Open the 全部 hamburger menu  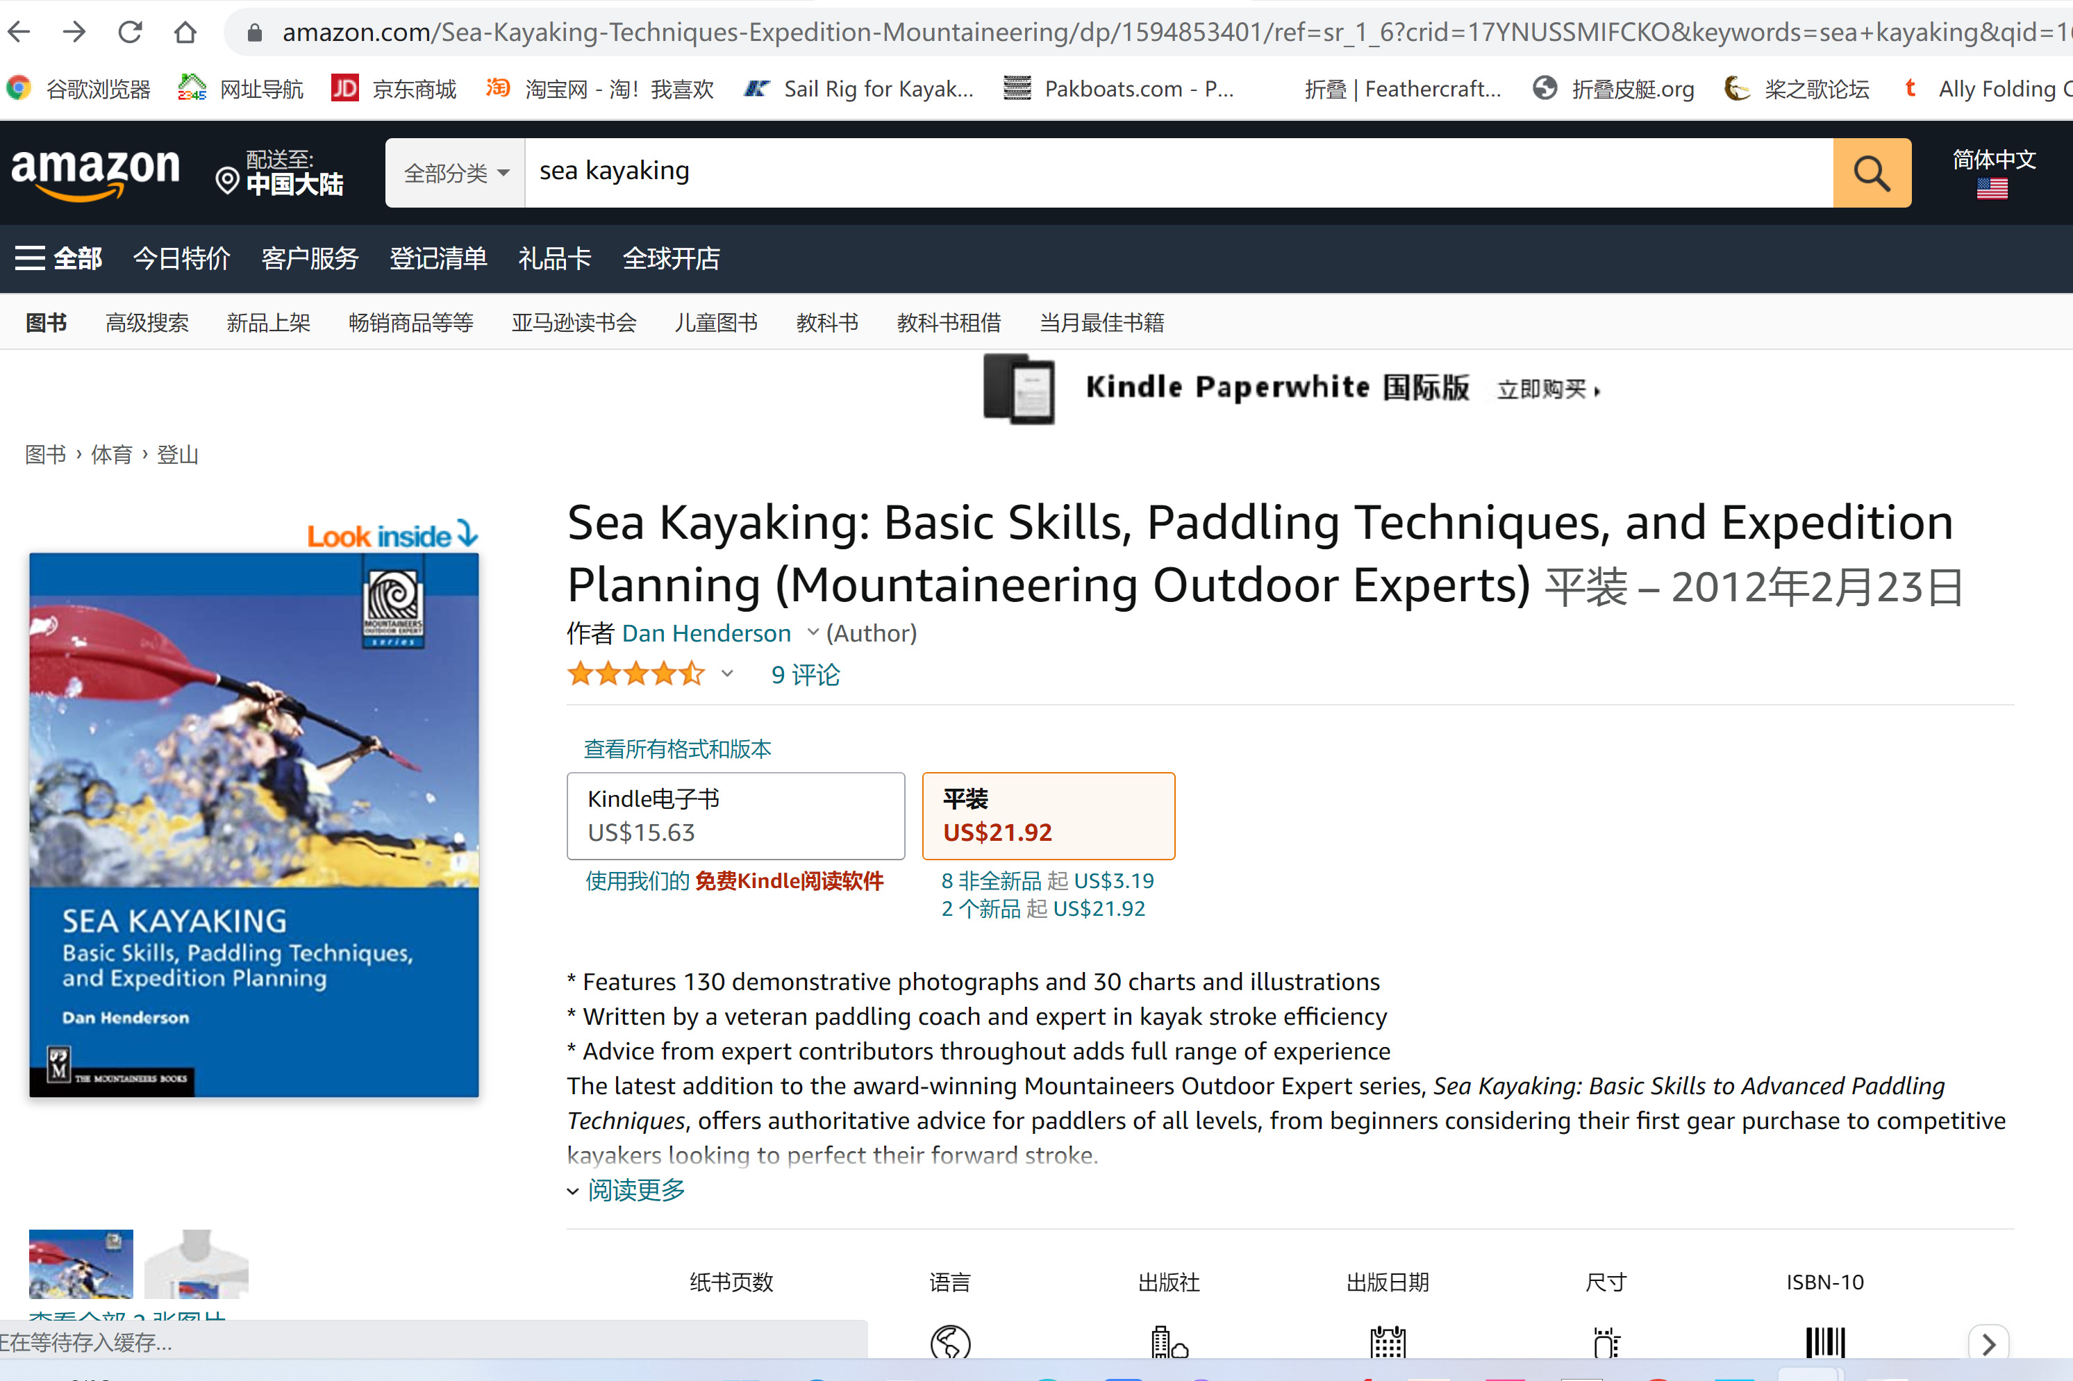(x=58, y=259)
